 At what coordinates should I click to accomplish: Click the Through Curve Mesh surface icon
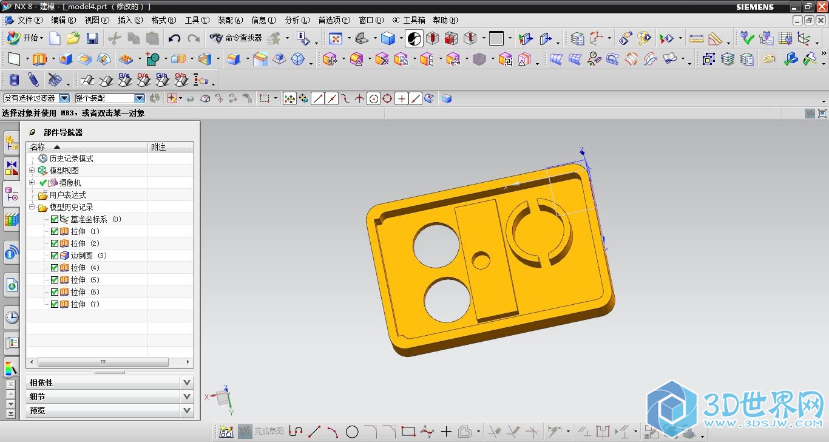575,59
